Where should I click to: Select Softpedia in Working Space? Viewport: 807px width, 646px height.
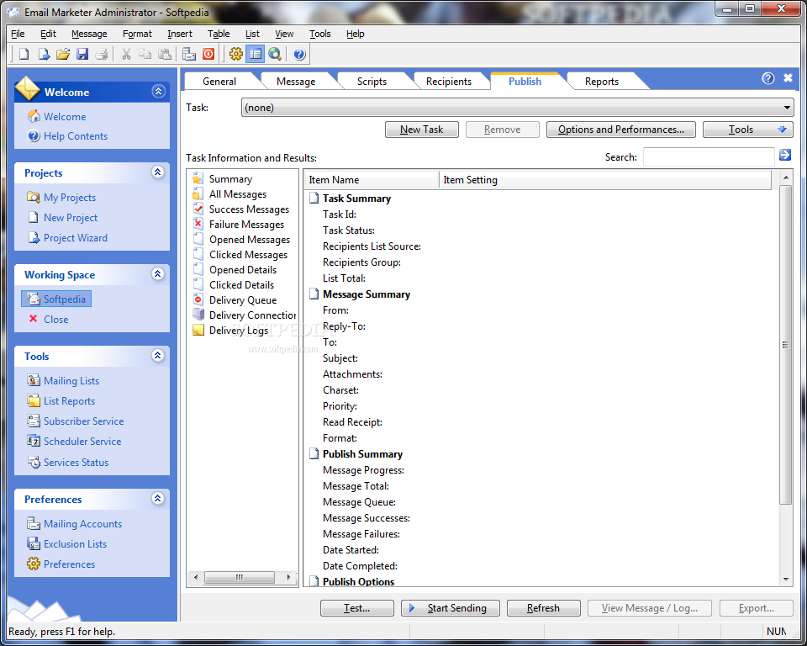[x=56, y=299]
